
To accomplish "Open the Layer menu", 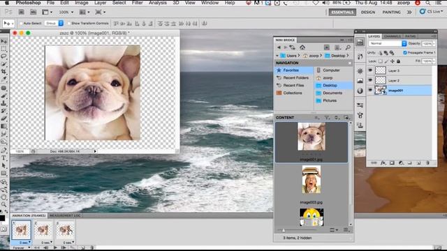I will click(100, 3).
